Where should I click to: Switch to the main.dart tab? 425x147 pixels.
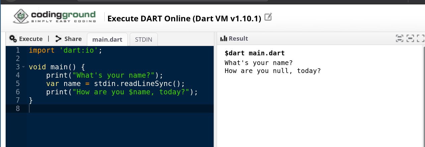[107, 39]
